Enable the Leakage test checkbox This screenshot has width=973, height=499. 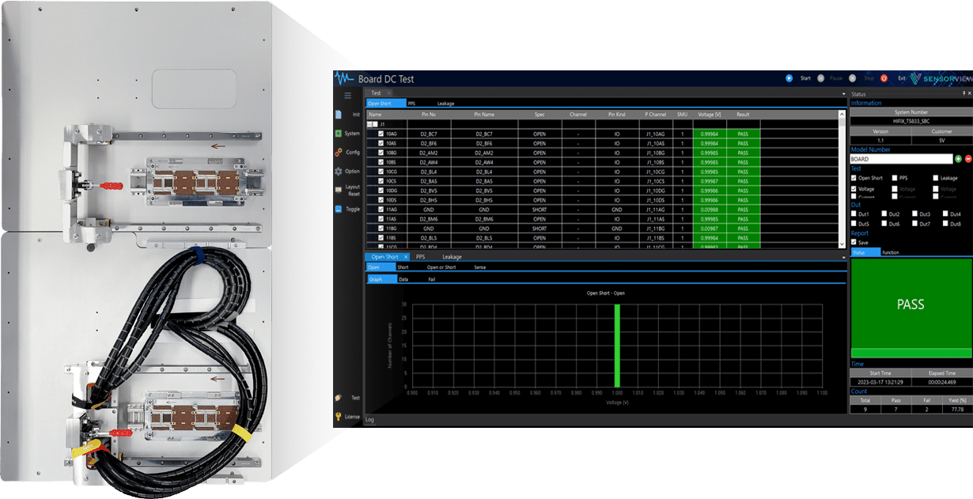tap(936, 178)
